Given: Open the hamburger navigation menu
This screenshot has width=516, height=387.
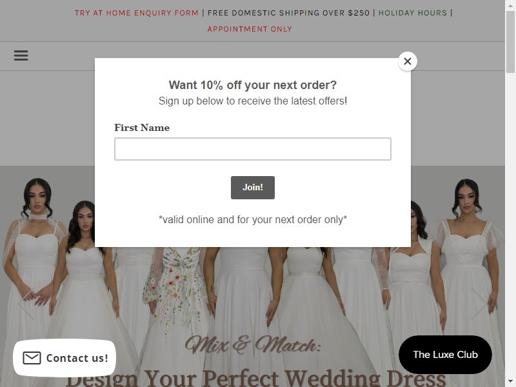Looking at the screenshot, I should [x=21, y=55].
